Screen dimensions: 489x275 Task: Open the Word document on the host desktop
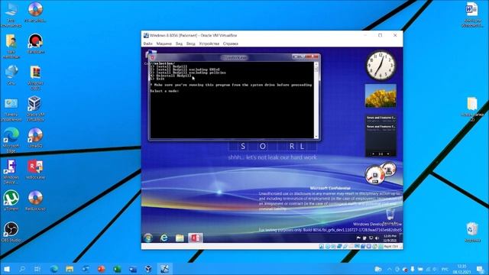click(472, 15)
